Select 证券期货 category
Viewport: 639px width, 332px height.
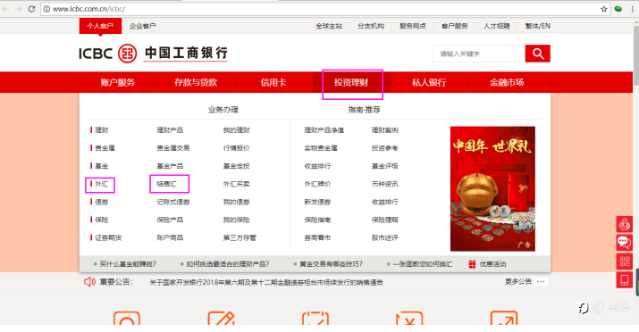click(x=108, y=237)
